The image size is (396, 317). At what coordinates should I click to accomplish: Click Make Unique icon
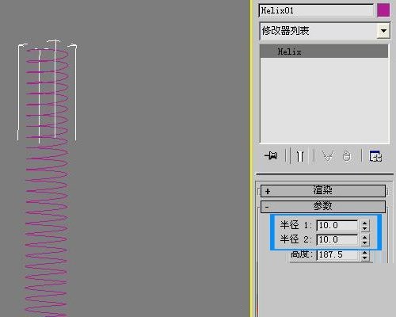coord(328,156)
